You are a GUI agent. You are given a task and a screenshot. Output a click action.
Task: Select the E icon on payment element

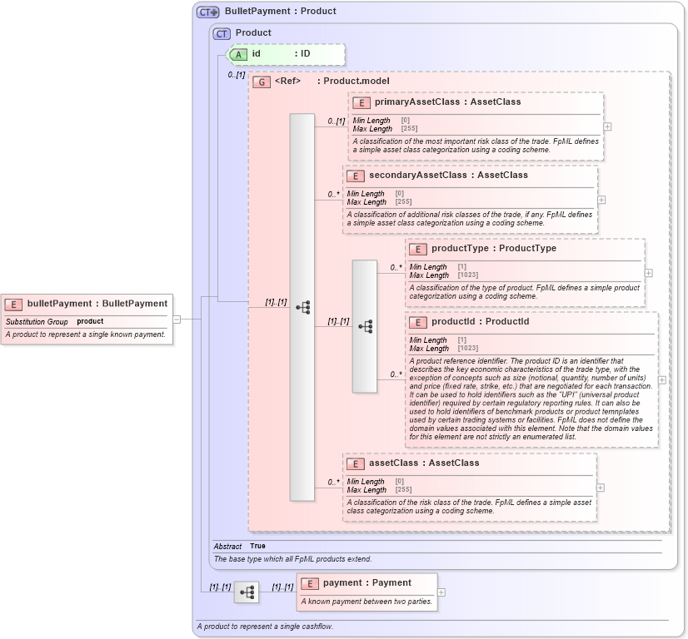point(308,582)
